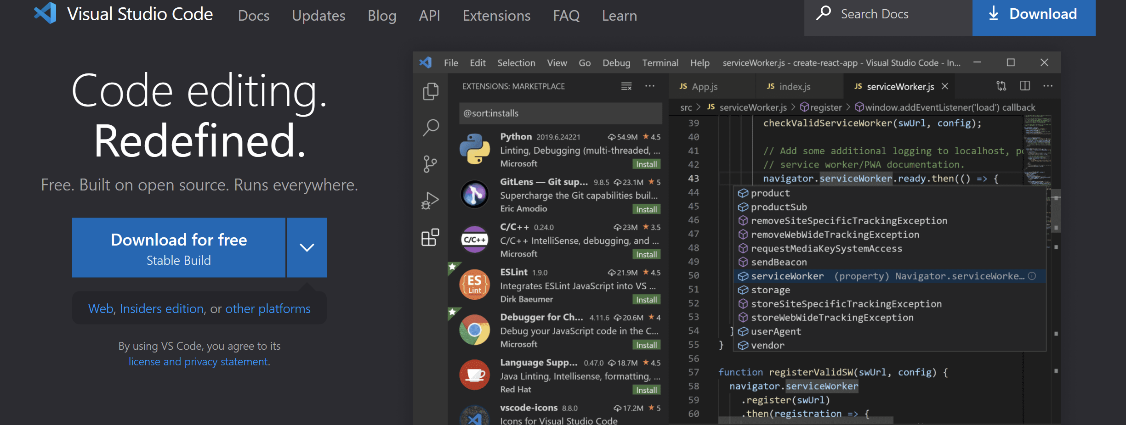
Task: Click the window.addEventListener callback breadcrumb
Action: point(945,107)
